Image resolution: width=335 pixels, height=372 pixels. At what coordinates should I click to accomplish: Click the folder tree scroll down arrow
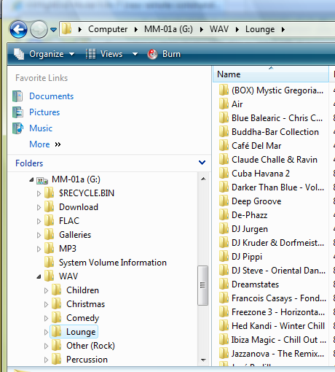click(x=203, y=360)
